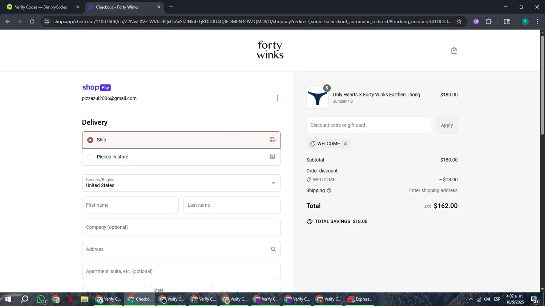
Task: Click the First name field
Action: tap(130, 205)
